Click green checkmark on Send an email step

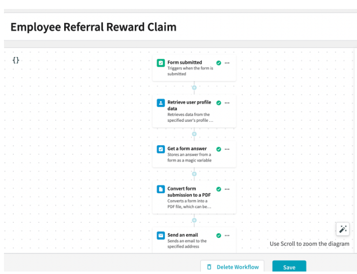point(219,236)
